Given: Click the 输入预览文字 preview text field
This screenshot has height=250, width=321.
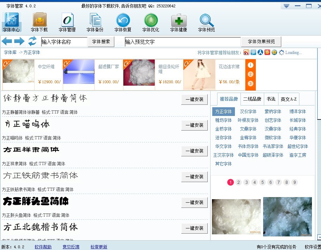Looking at the screenshot, I should coord(183,42).
